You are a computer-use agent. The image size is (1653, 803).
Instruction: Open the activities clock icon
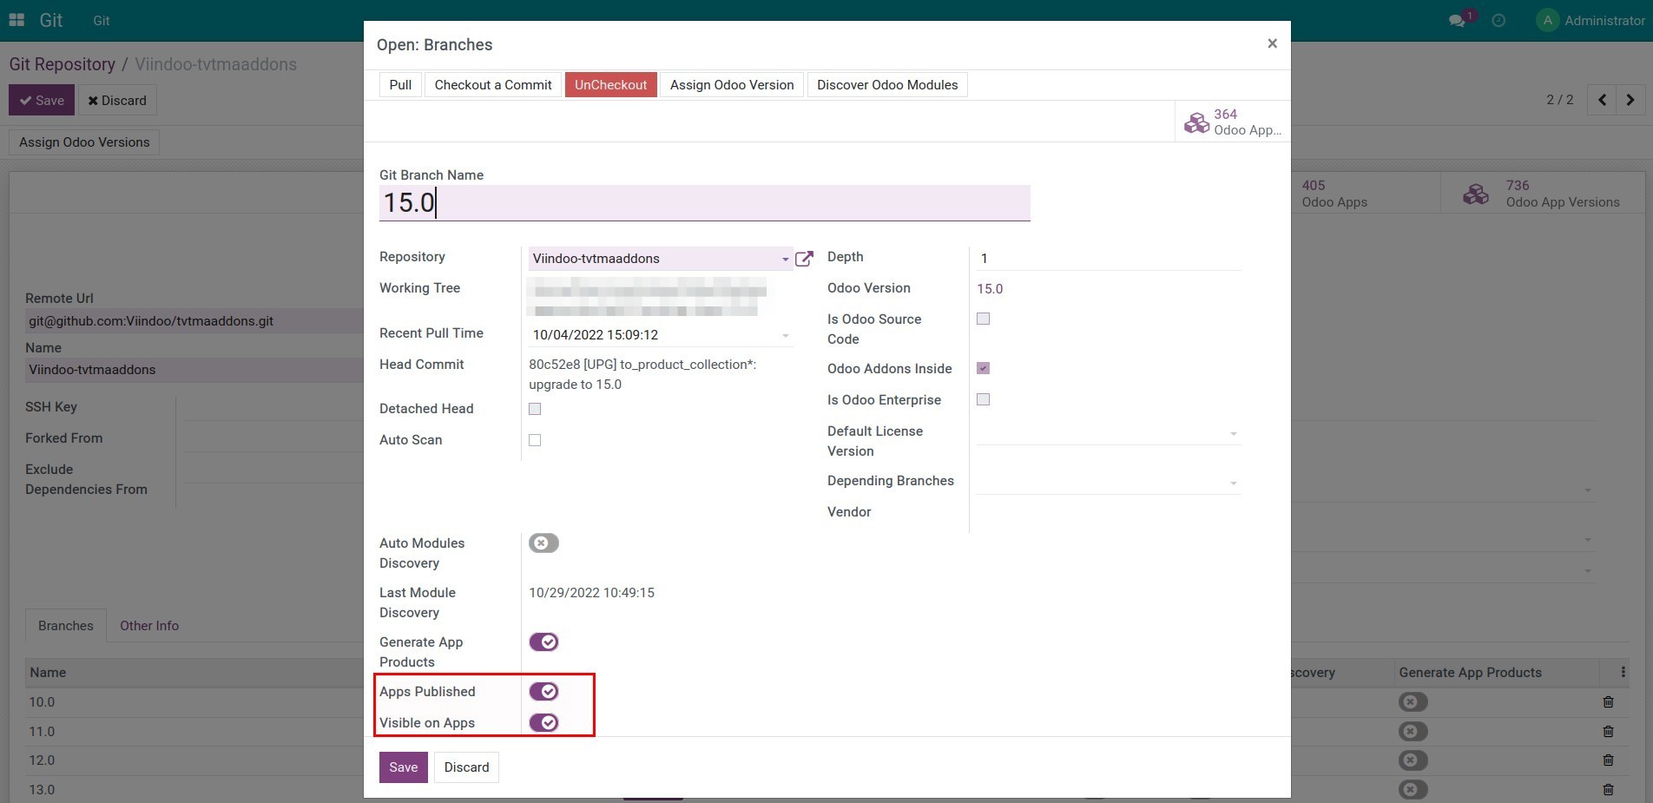click(x=1498, y=21)
